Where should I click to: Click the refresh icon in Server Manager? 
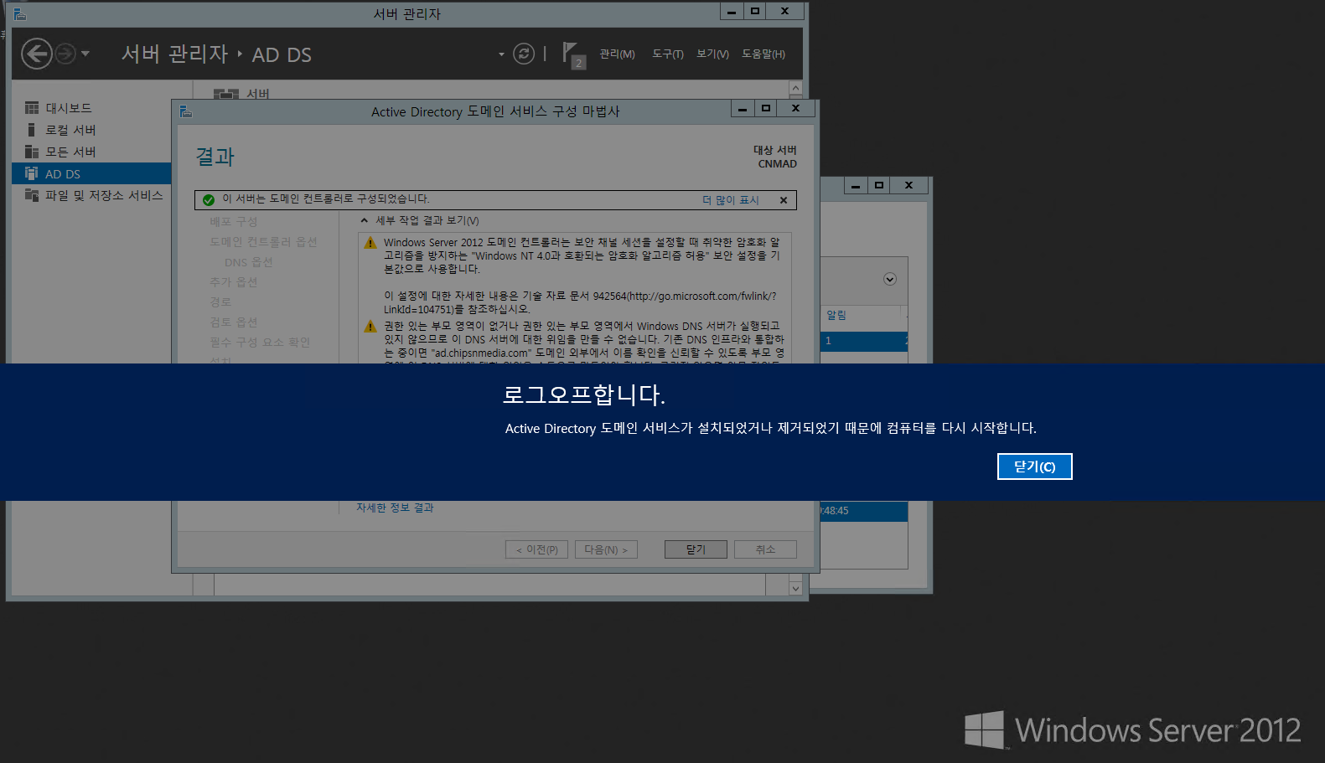point(524,54)
